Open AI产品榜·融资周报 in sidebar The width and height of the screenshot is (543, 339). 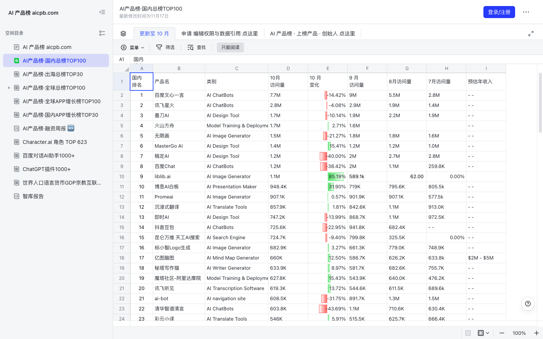click(x=56, y=128)
